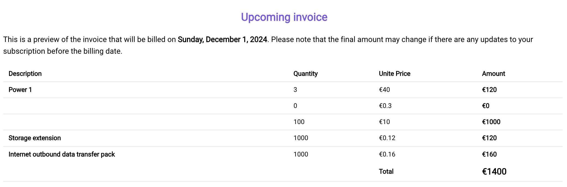Viewport: 567px width, 187px height.
Task: Click the €0 amount cell
Action: pos(485,106)
